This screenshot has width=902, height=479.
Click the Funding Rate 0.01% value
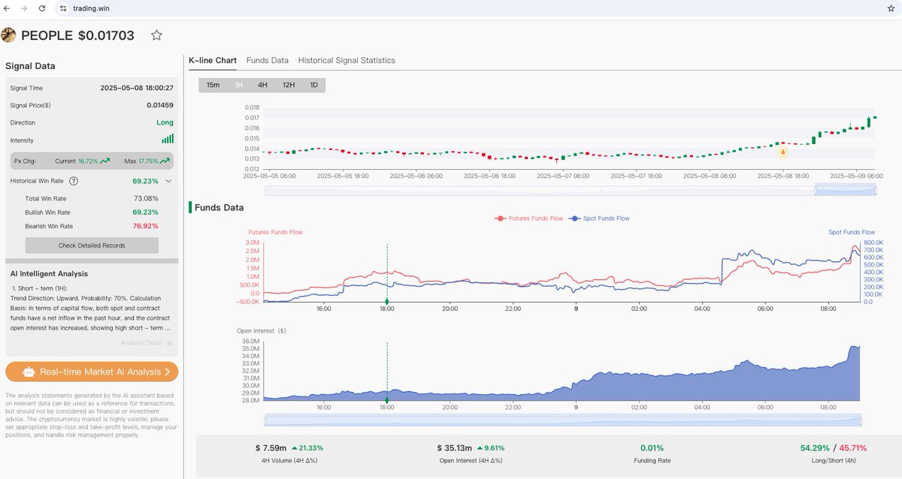click(652, 448)
